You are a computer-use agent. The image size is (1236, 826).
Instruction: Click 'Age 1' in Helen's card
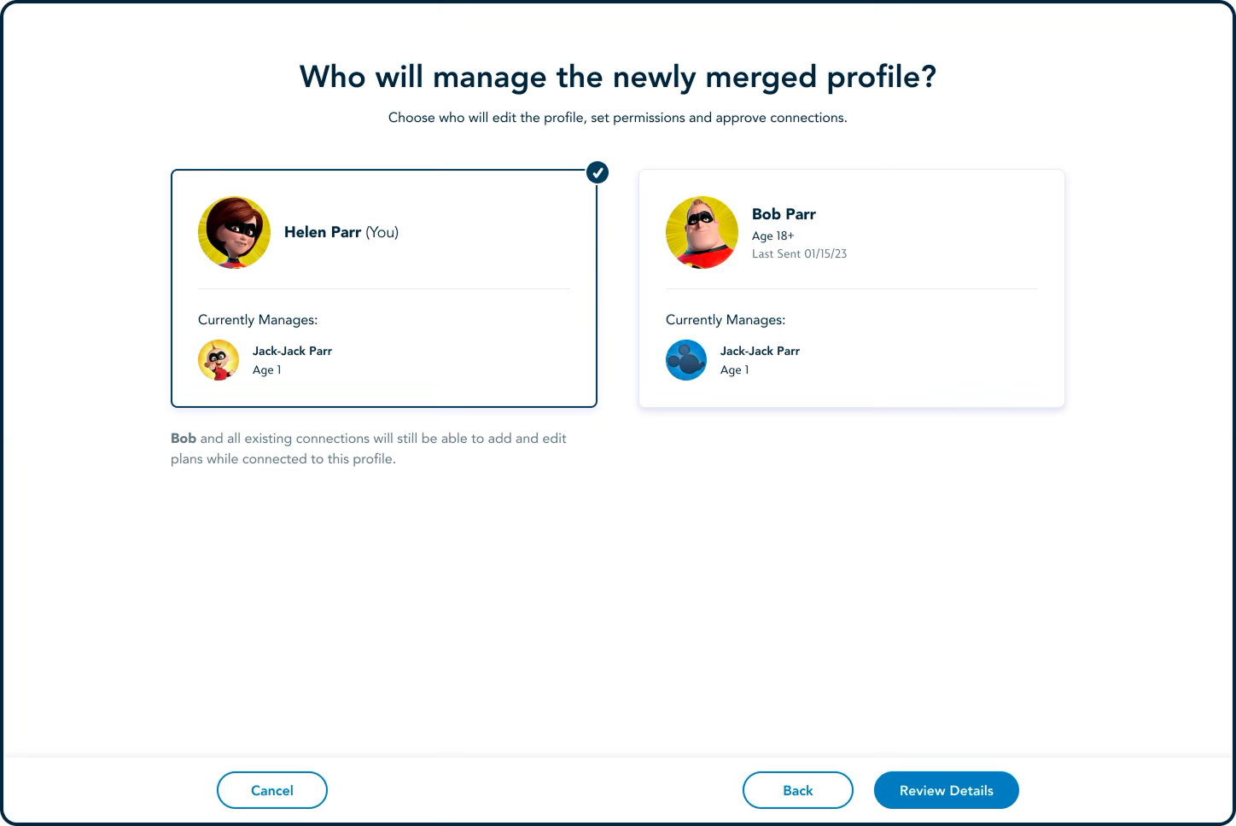tap(266, 369)
